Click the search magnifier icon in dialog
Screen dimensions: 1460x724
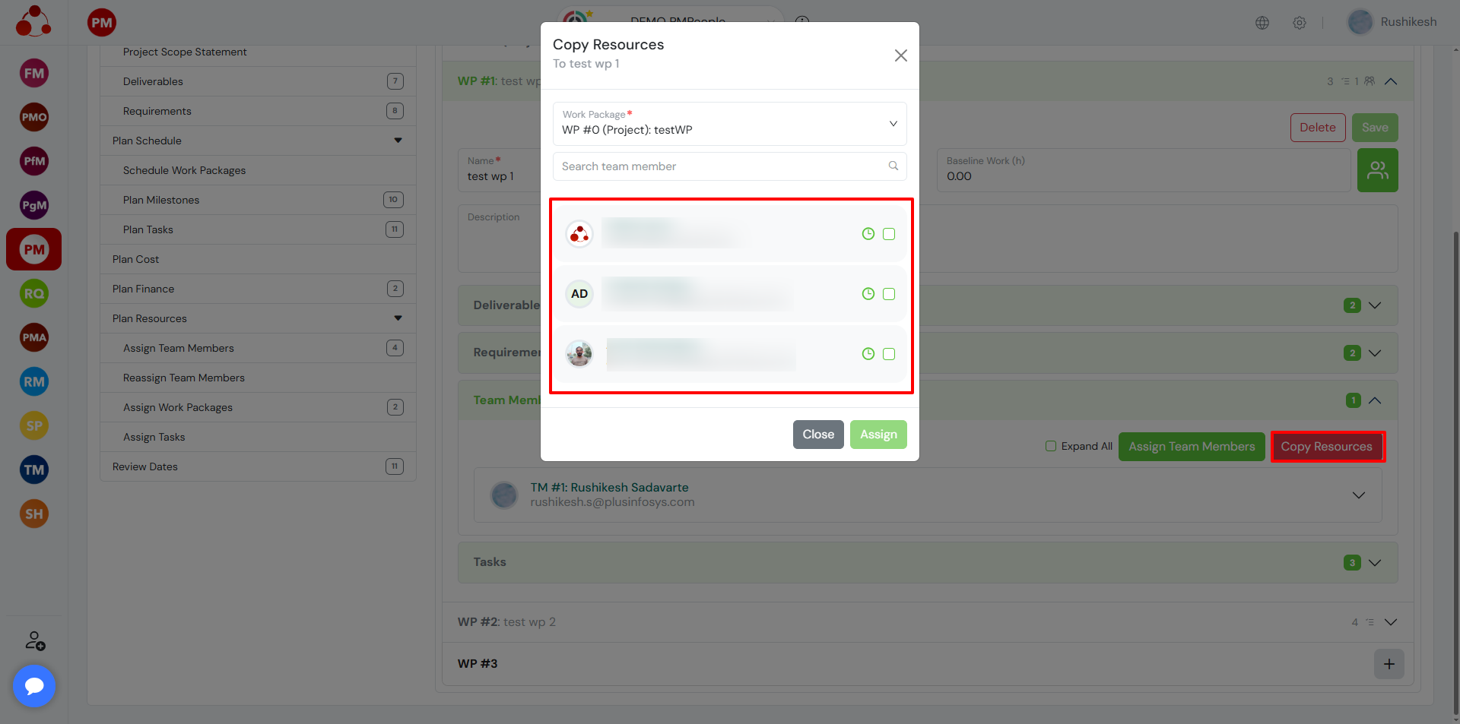click(x=893, y=166)
